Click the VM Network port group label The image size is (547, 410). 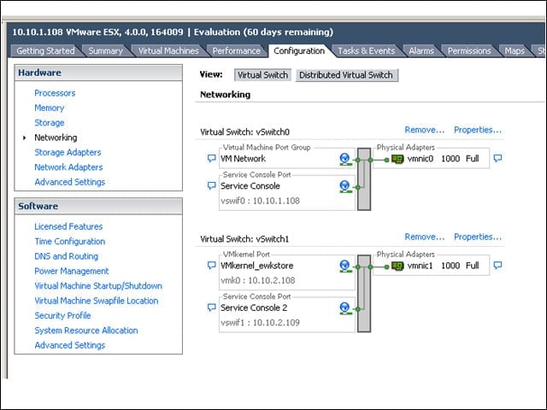point(243,159)
